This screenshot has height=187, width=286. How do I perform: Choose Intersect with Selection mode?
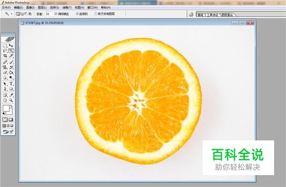pyautogui.click(x=30, y=14)
